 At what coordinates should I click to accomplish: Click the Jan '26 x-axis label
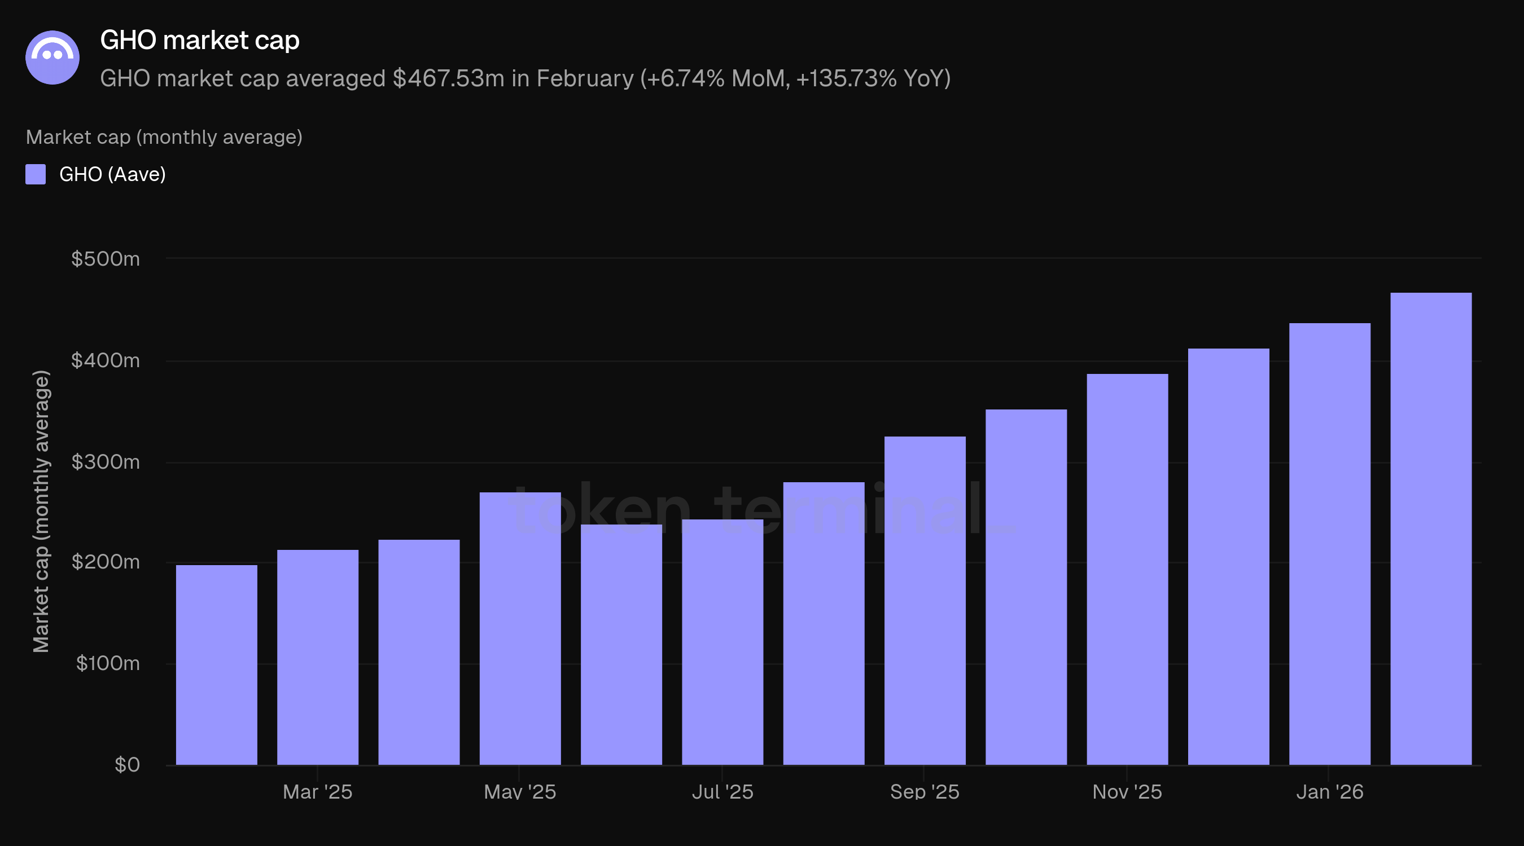pos(1329,792)
